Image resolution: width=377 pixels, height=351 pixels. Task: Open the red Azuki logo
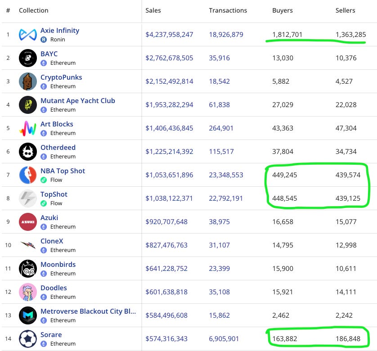click(28, 222)
